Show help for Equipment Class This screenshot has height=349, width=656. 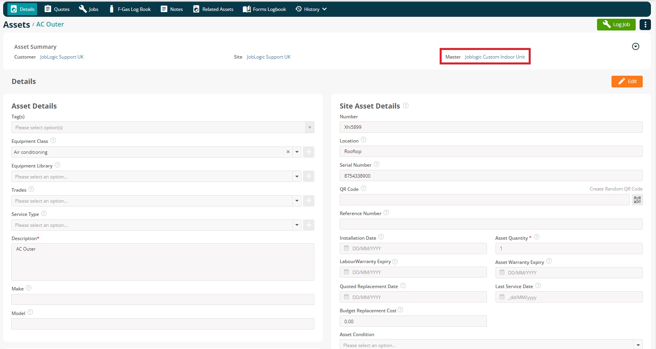click(x=53, y=141)
